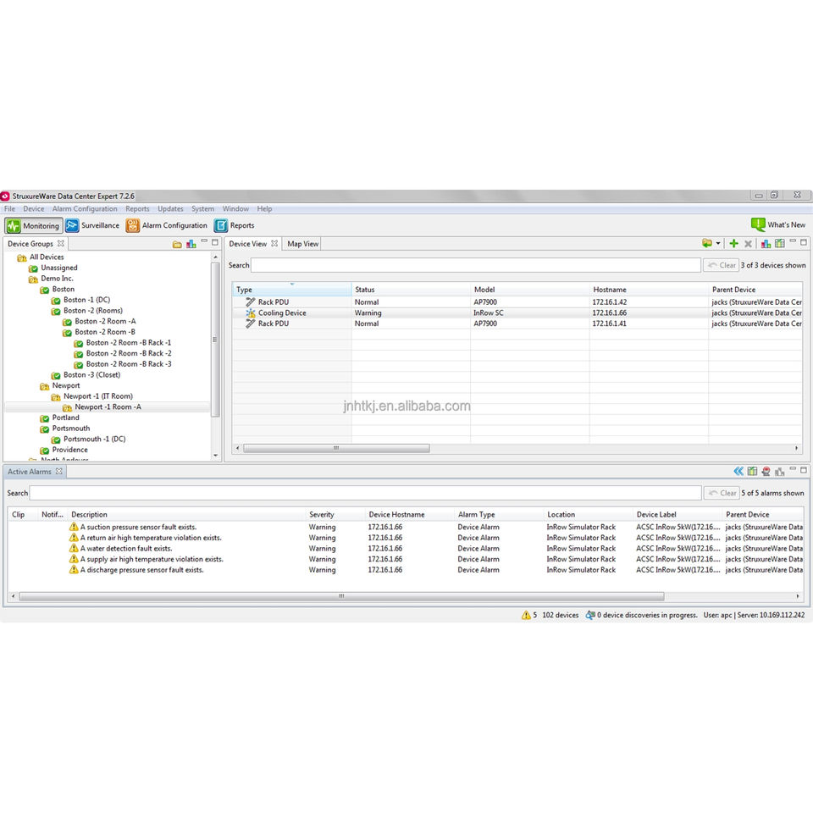Maximize the Active Alarms panel
813x813 pixels.
[x=804, y=470]
